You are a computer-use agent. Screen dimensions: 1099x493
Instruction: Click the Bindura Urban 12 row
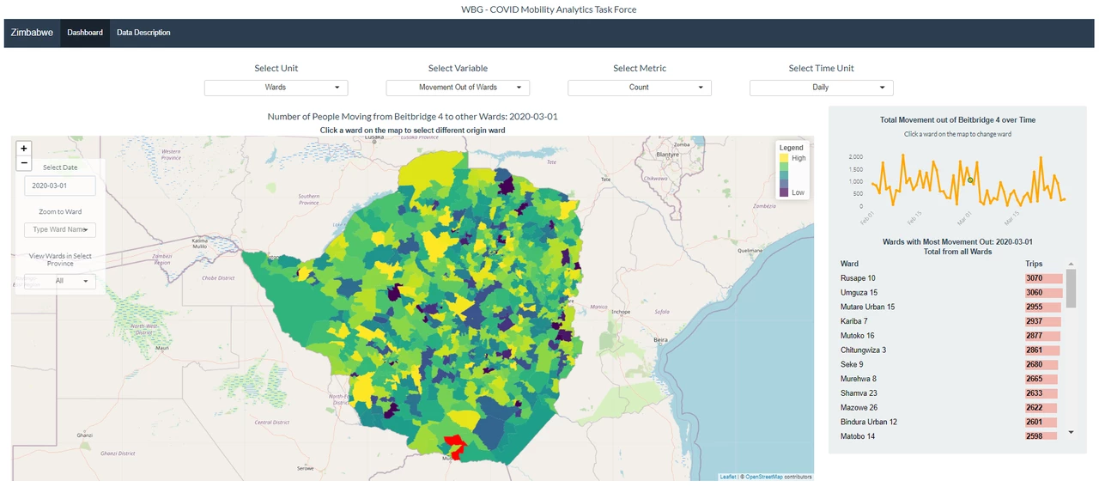click(952, 422)
